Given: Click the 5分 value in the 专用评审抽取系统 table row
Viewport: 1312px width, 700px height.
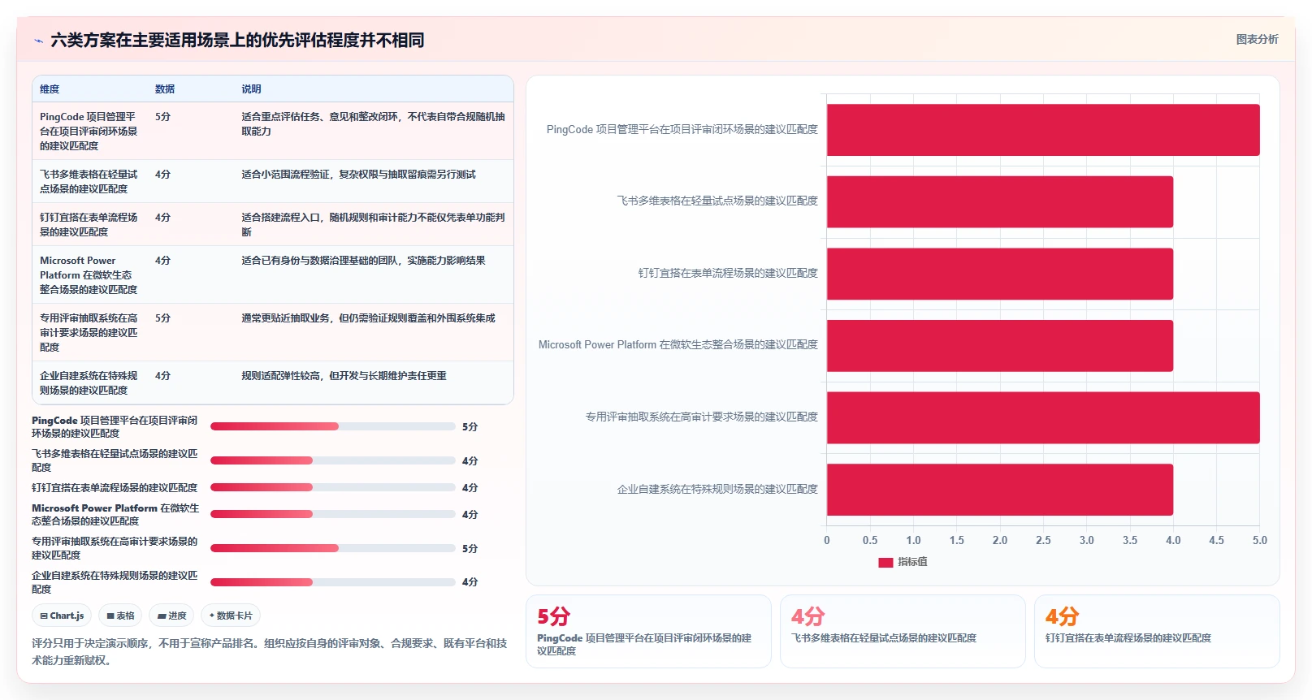Looking at the screenshot, I should [162, 318].
